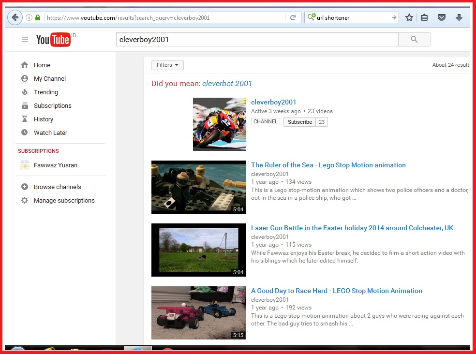Play the Laser Gun Battle thumbnail

pos(198,250)
